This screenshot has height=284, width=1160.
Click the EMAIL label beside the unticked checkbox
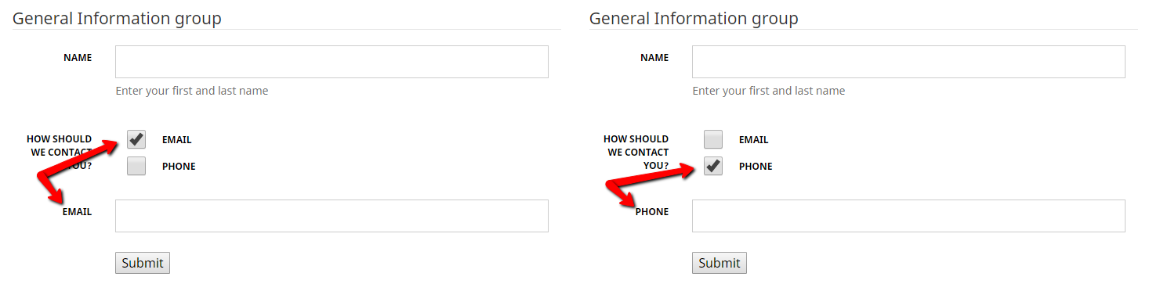pyautogui.click(x=753, y=140)
